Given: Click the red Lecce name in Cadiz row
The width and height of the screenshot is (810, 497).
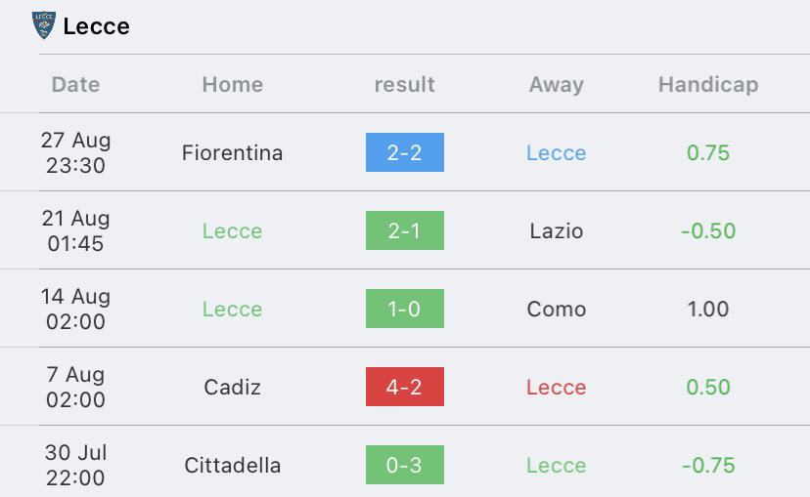Looking at the screenshot, I should click(x=557, y=388).
